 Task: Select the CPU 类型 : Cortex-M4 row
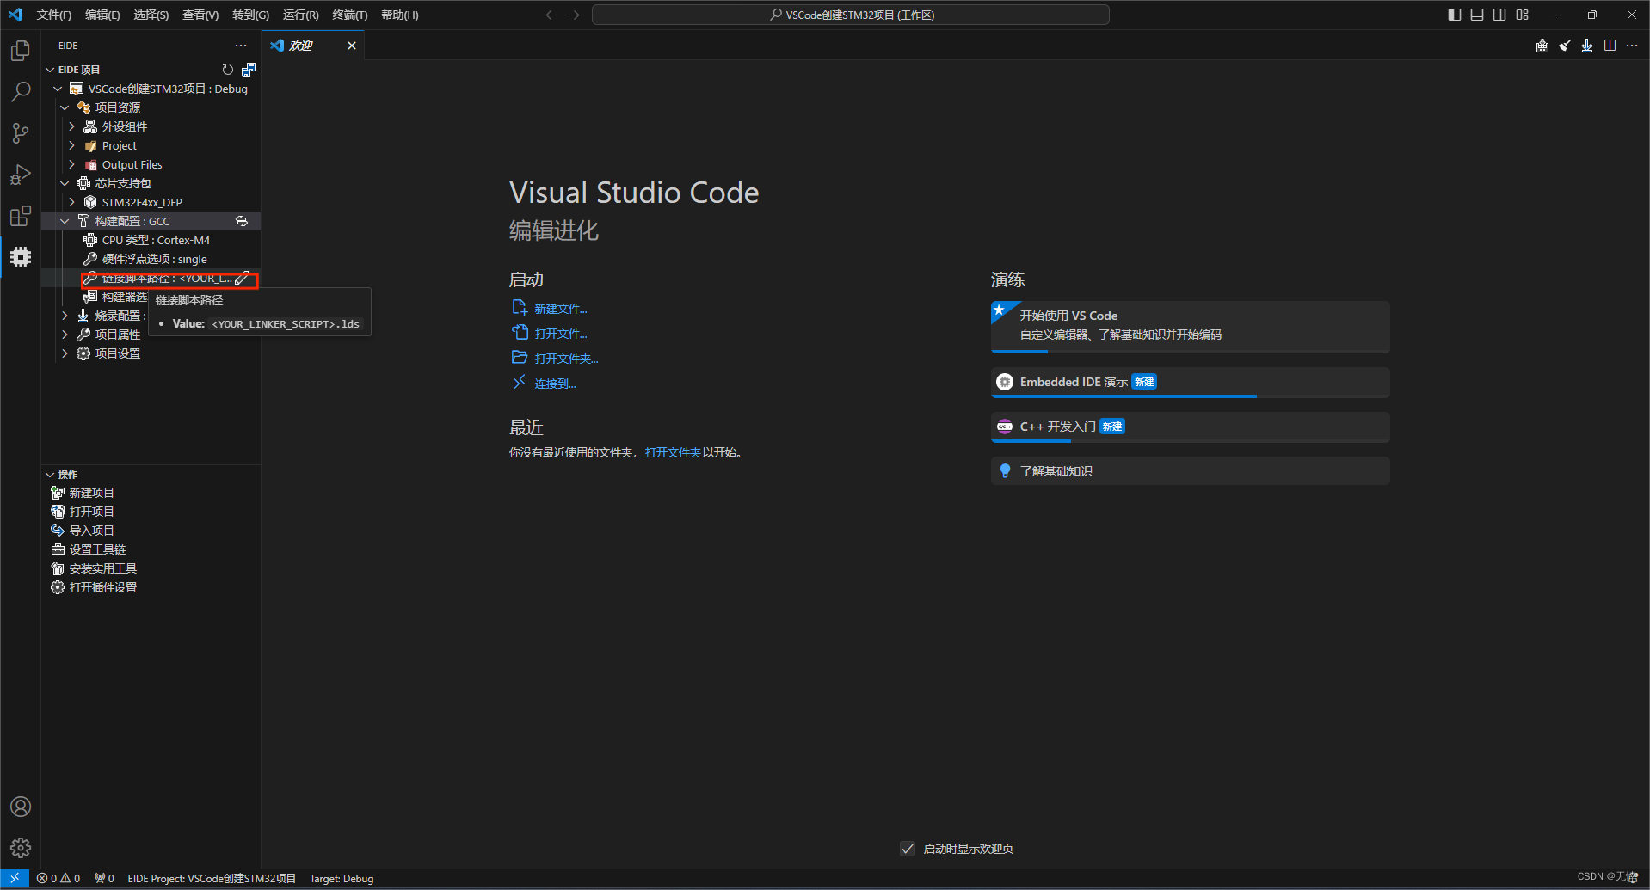coord(151,240)
